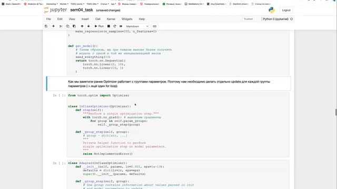Paste cells below icon
This screenshot has width=337, height=189.
point(74,26)
